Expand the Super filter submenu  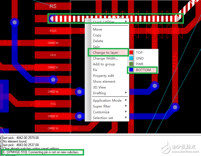click(x=110, y=106)
